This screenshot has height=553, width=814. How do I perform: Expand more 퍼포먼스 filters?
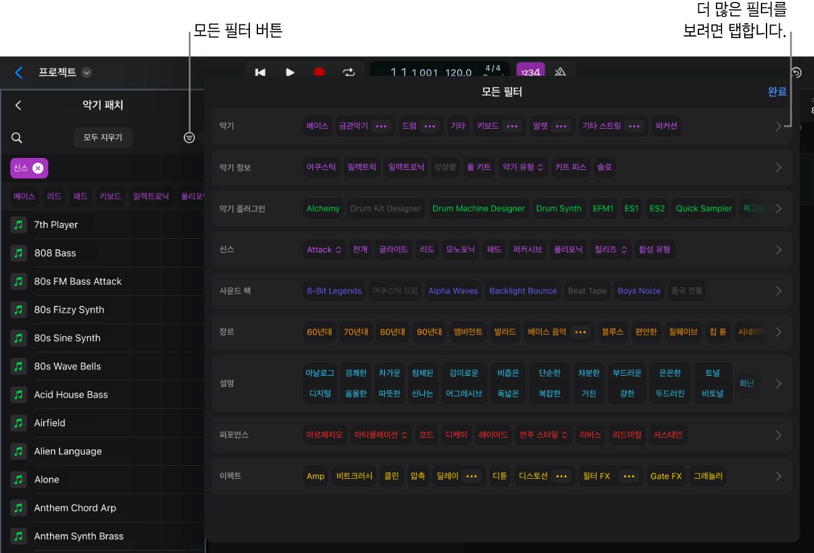[x=778, y=435]
